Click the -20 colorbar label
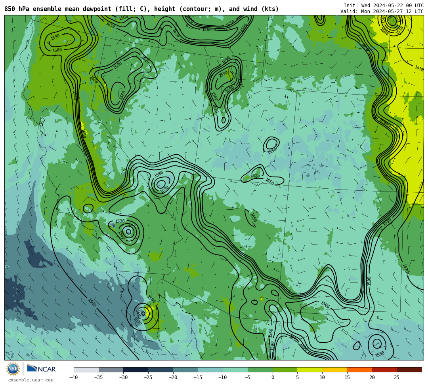 pyautogui.click(x=173, y=377)
